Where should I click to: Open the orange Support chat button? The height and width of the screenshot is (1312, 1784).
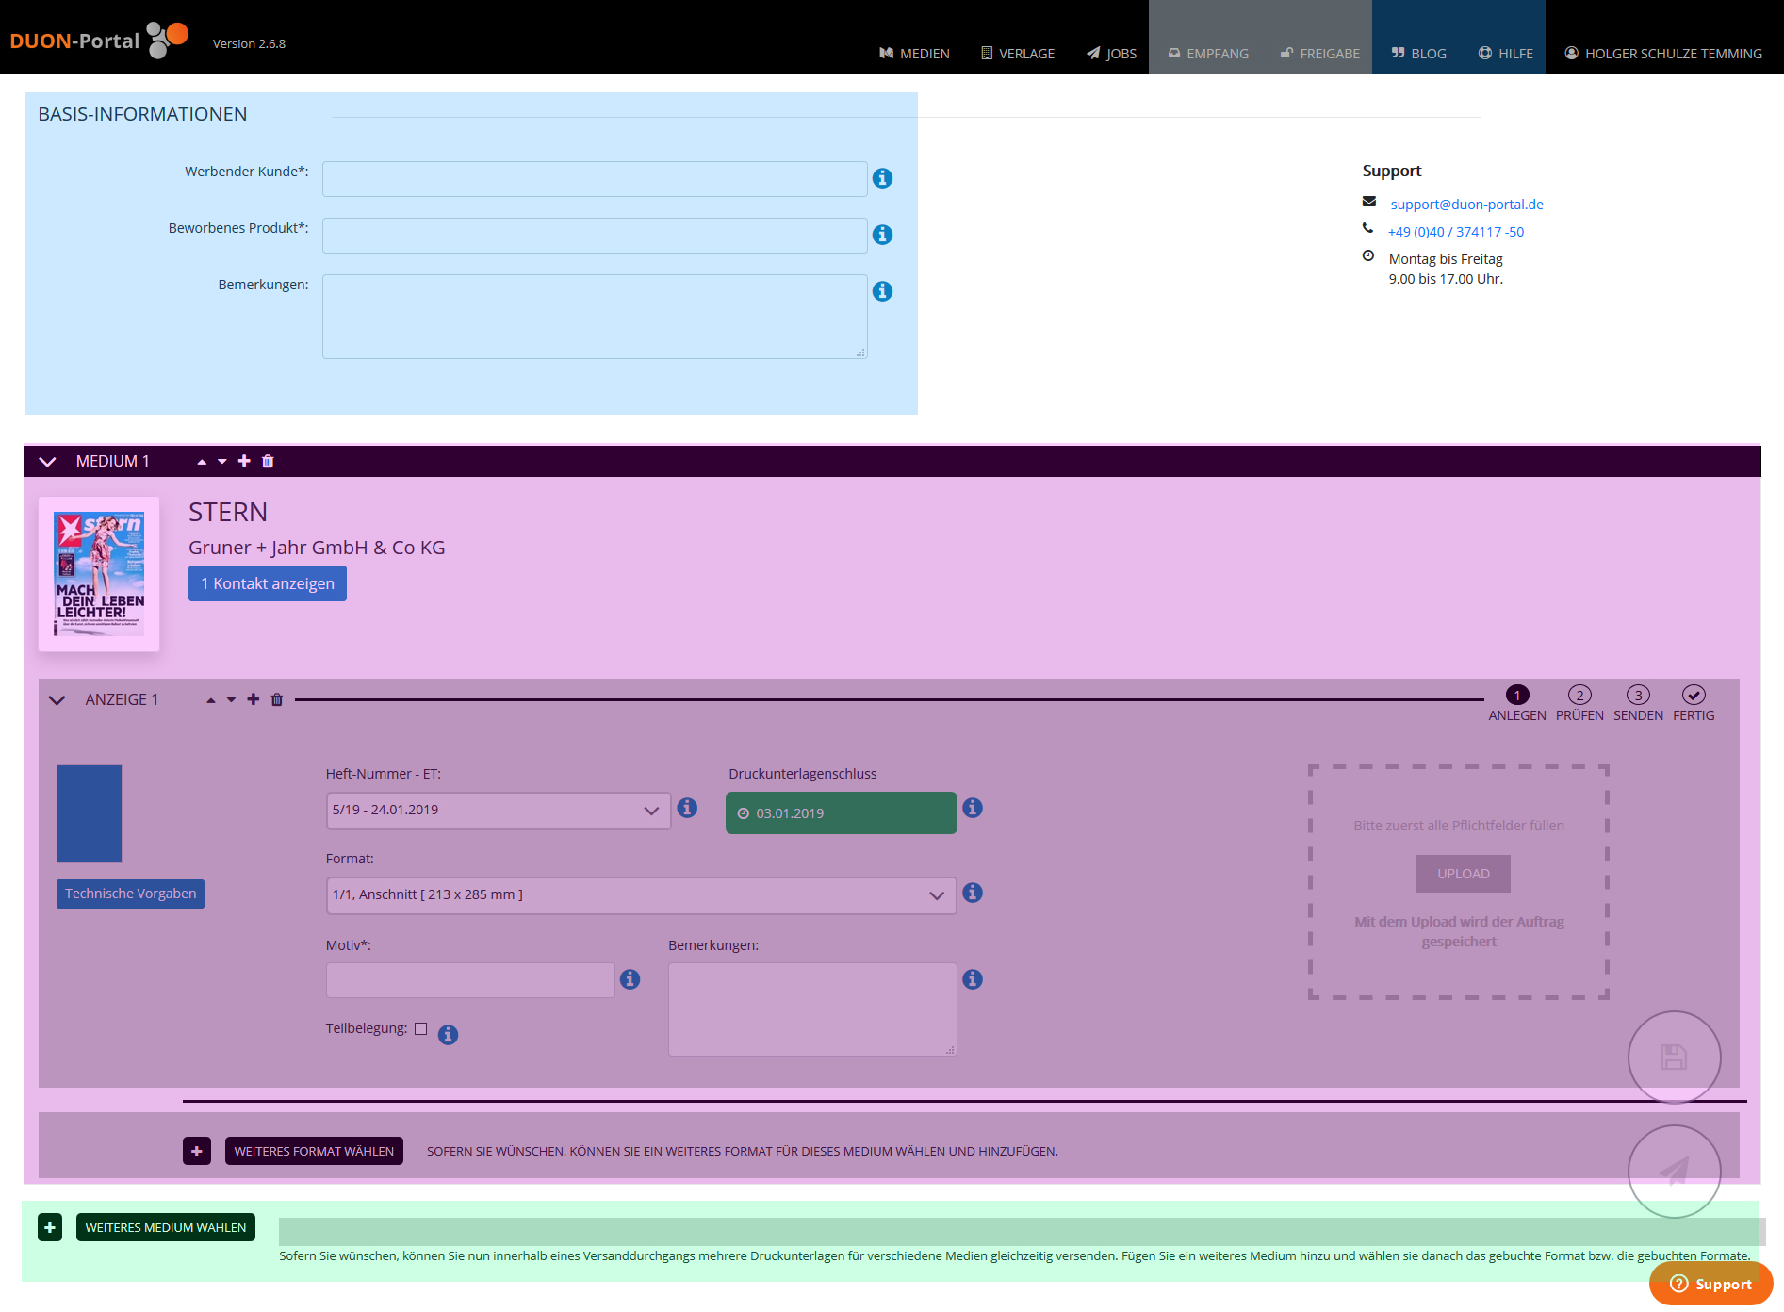pos(1710,1284)
